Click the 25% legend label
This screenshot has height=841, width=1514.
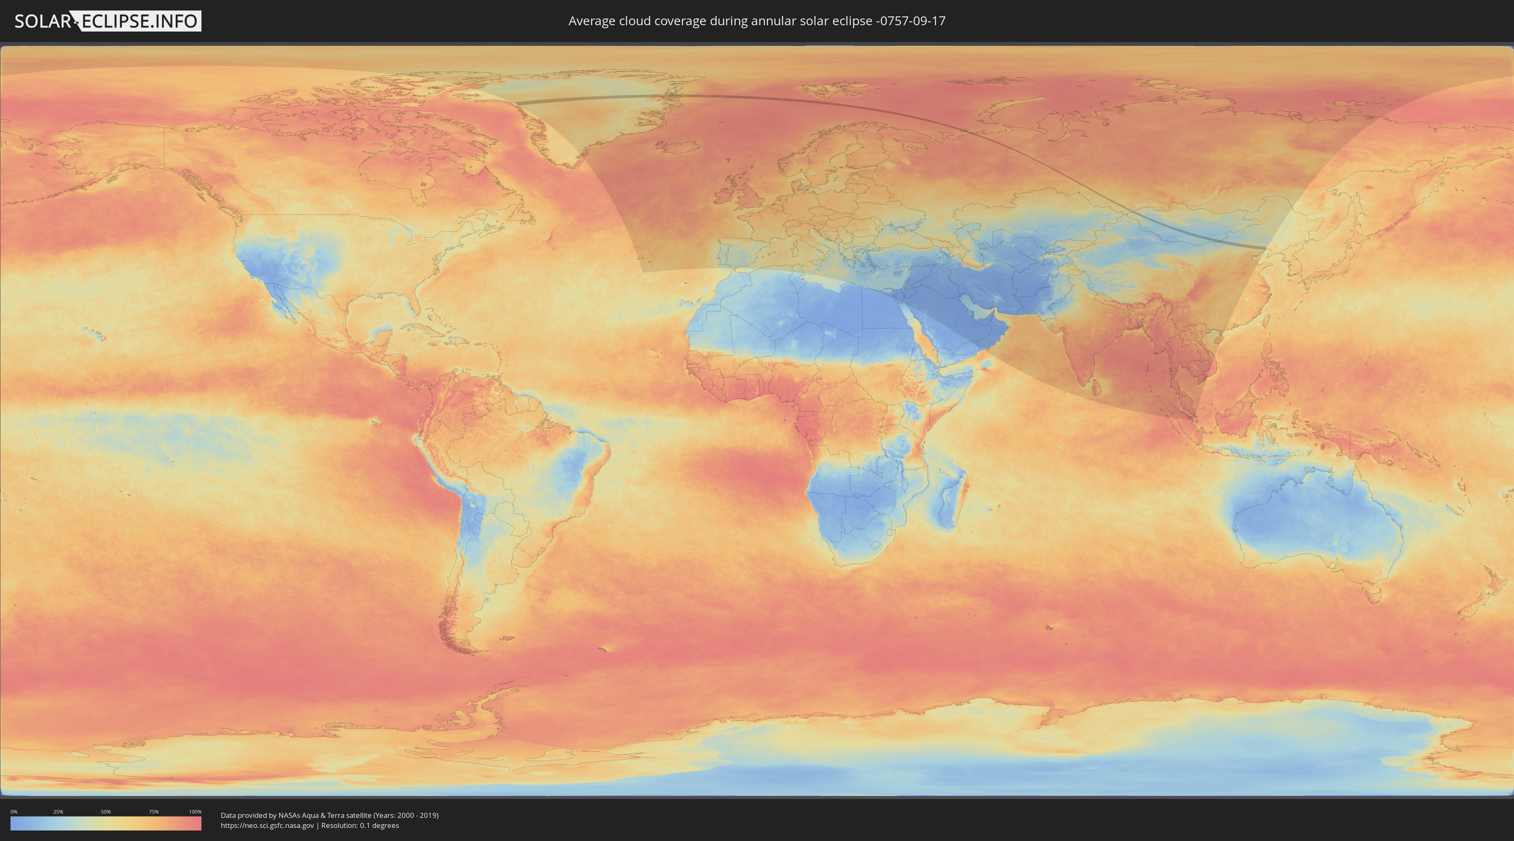pos(58,812)
